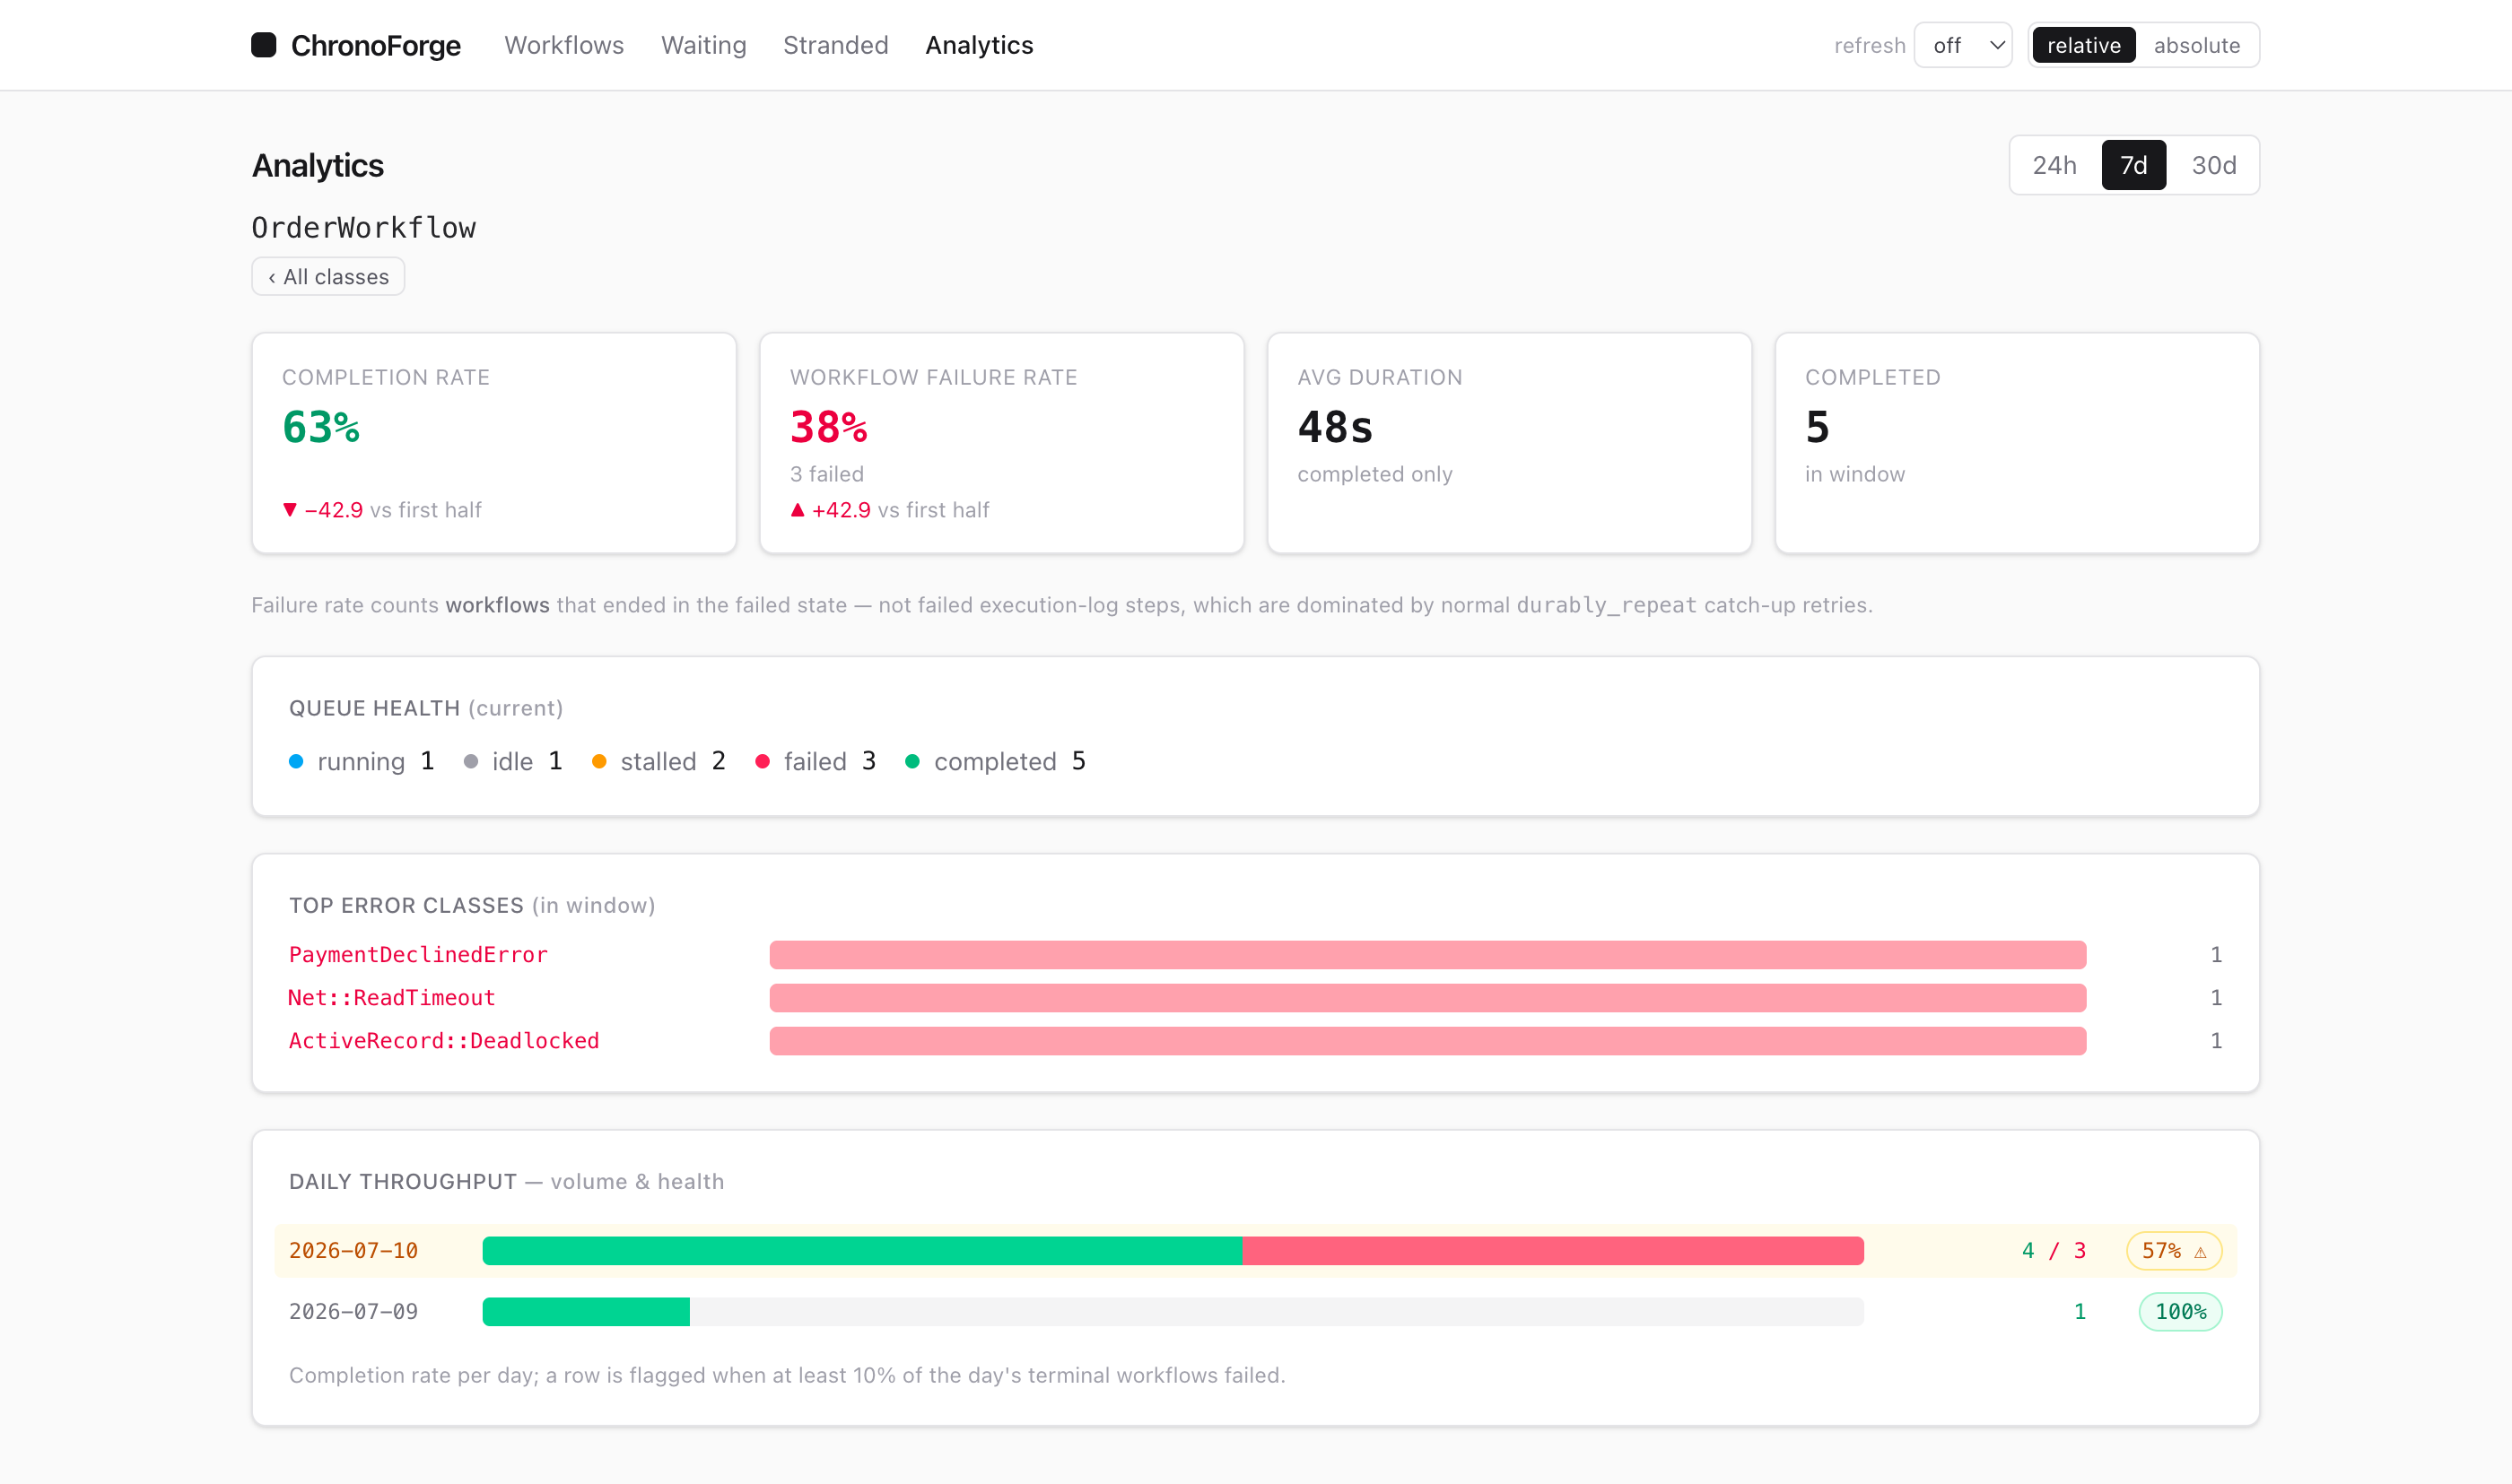Open the refresh interval dropdown

click(x=1963, y=45)
